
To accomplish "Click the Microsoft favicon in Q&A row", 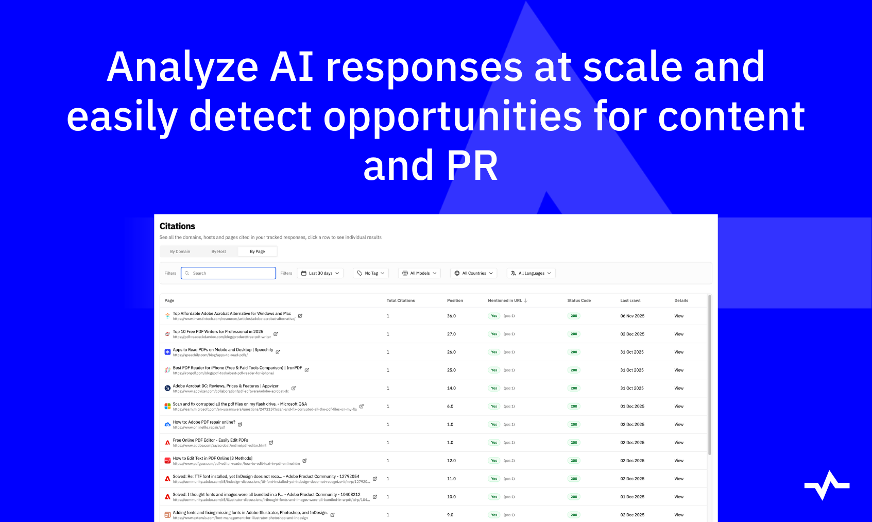I will (167, 406).
